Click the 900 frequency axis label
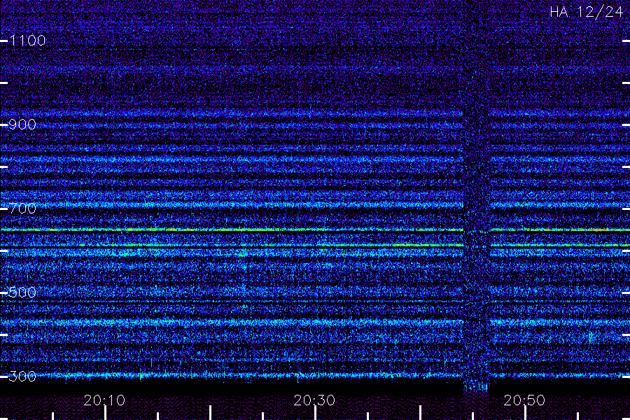 click(x=22, y=125)
